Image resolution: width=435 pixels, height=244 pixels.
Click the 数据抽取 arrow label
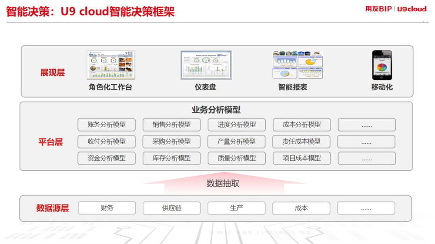pos(223,183)
